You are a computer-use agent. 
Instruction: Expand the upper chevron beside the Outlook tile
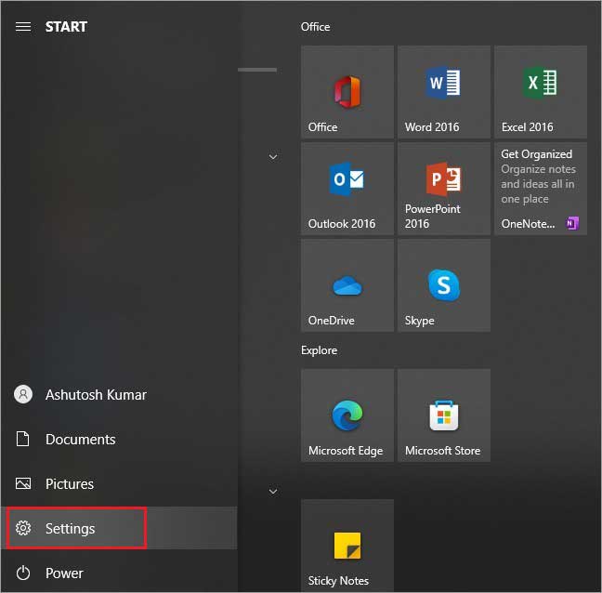273,157
